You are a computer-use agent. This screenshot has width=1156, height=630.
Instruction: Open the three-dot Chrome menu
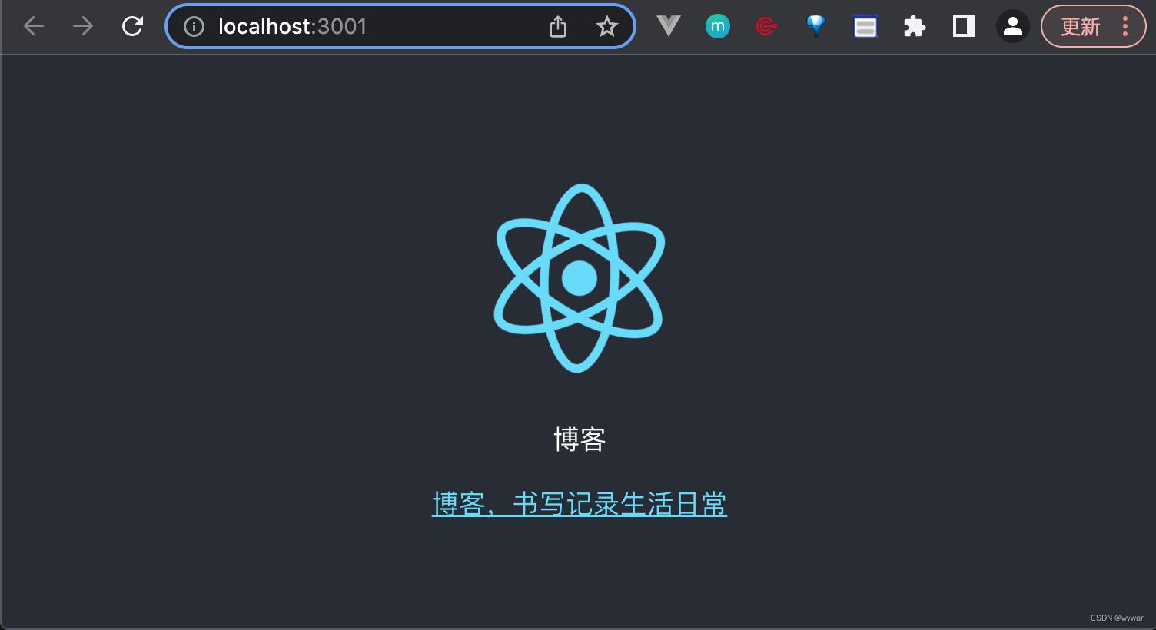(1125, 26)
